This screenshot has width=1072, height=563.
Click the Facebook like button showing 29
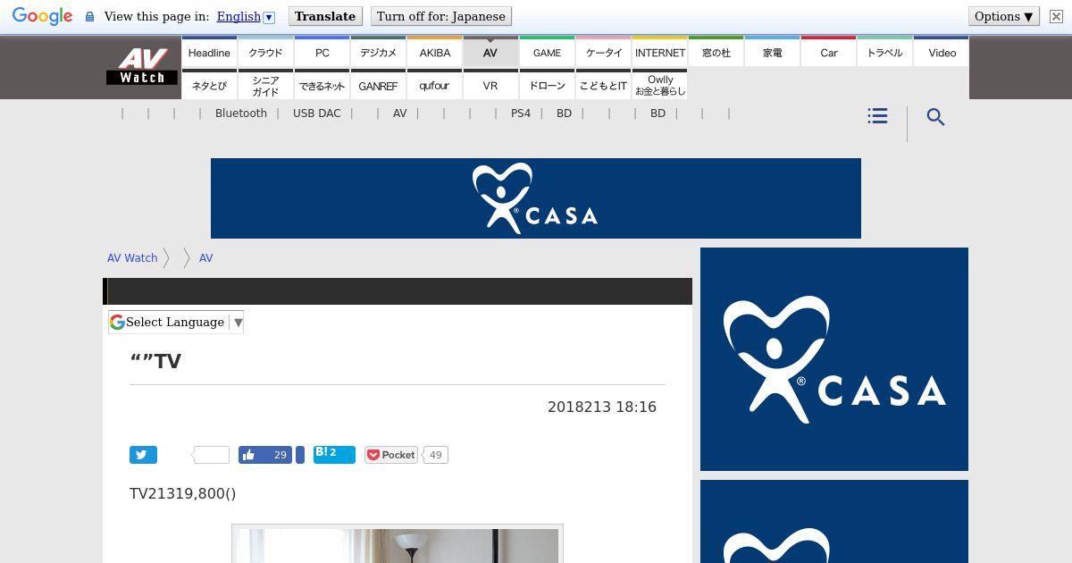coord(265,455)
